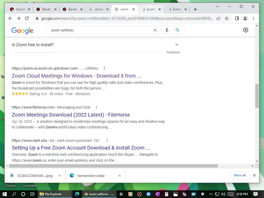Open a new browser tab
This screenshot has width=264, height=198.
195,9
